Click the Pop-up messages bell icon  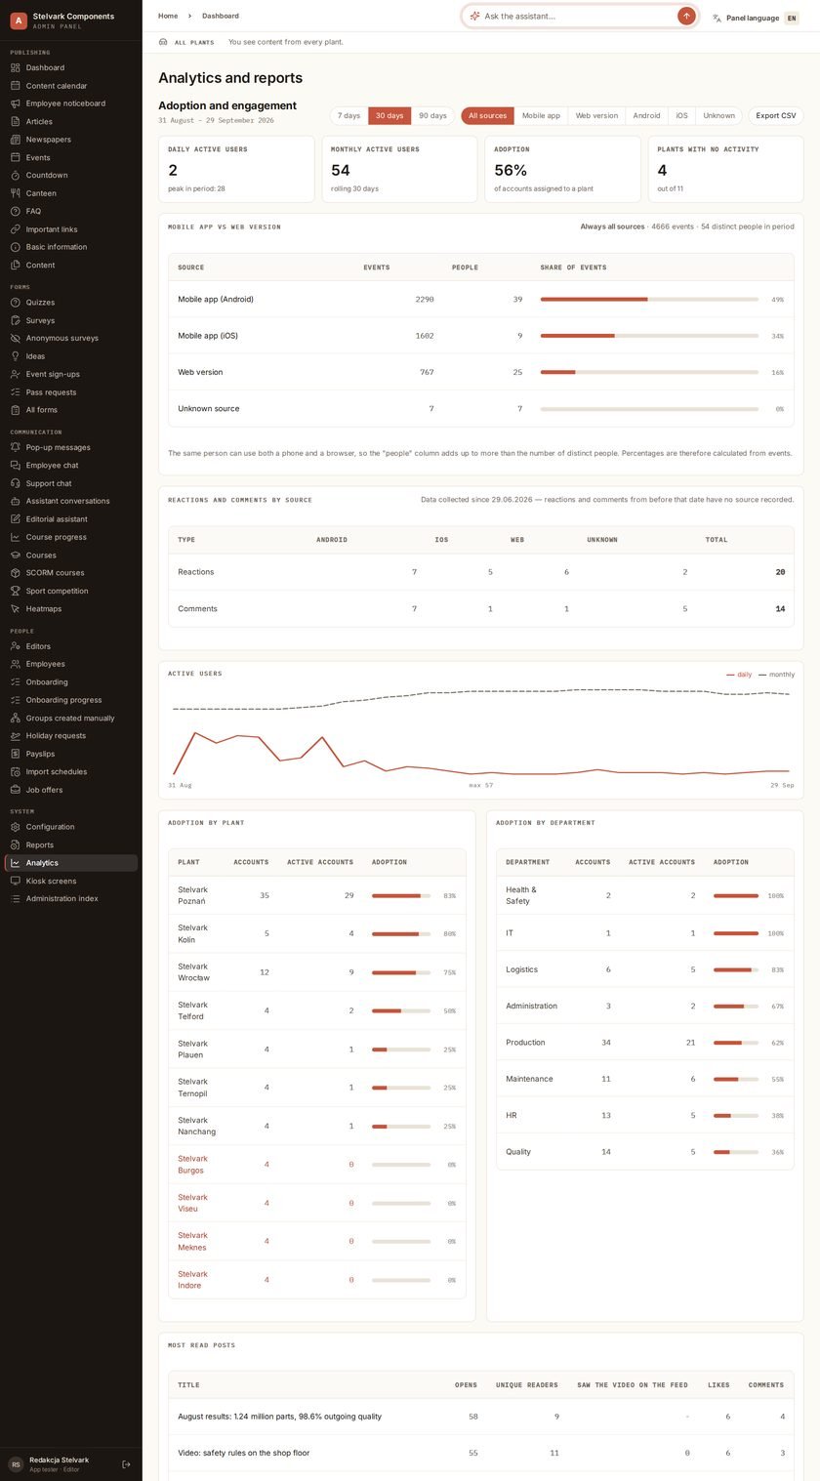point(15,447)
